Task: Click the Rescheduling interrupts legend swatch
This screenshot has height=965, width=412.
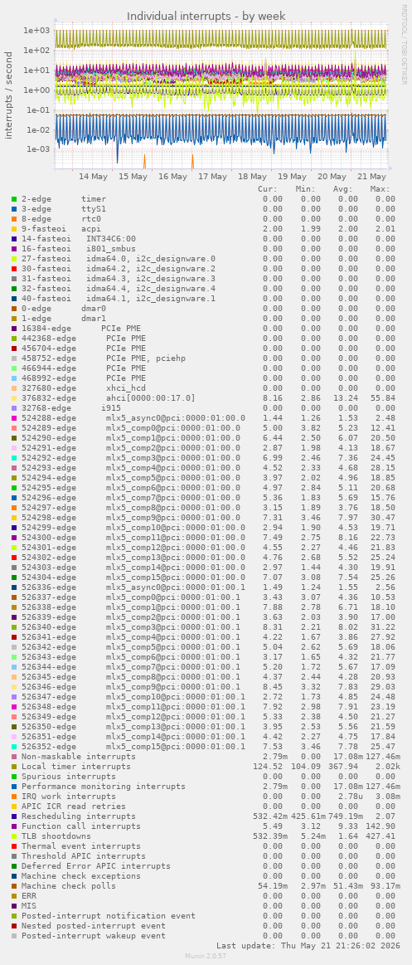Action: pyautogui.click(x=14, y=816)
